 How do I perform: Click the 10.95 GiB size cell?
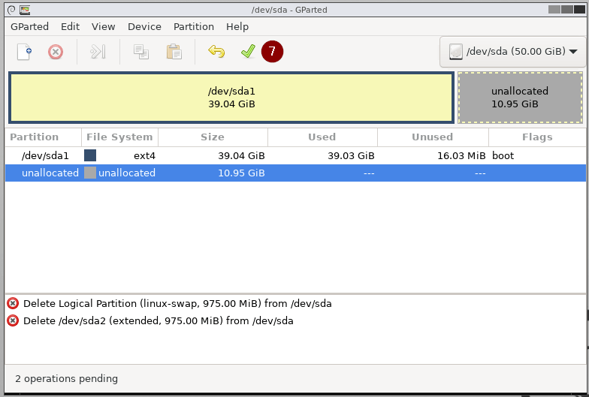pyautogui.click(x=241, y=173)
